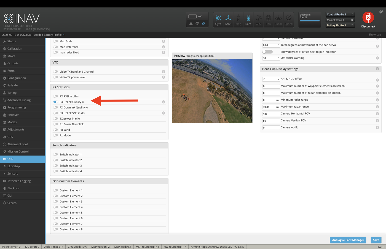The image size is (386, 249).
Task: Open help for Map Scale
Action: pos(163,41)
